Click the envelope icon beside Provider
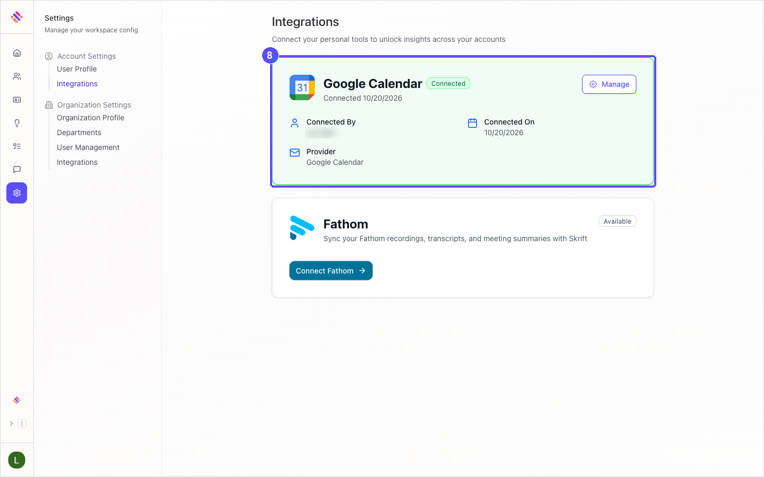The width and height of the screenshot is (764, 477). pyautogui.click(x=295, y=153)
